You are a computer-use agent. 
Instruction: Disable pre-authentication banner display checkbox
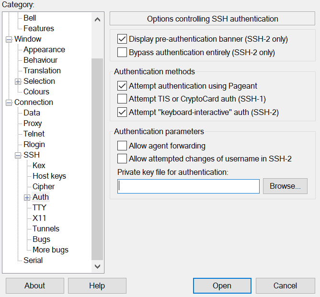tap(122, 39)
